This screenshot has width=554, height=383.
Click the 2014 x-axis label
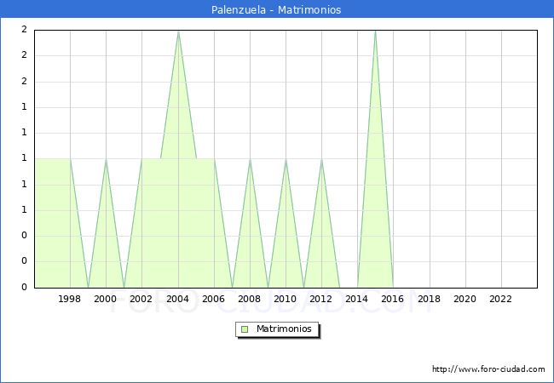point(357,299)
